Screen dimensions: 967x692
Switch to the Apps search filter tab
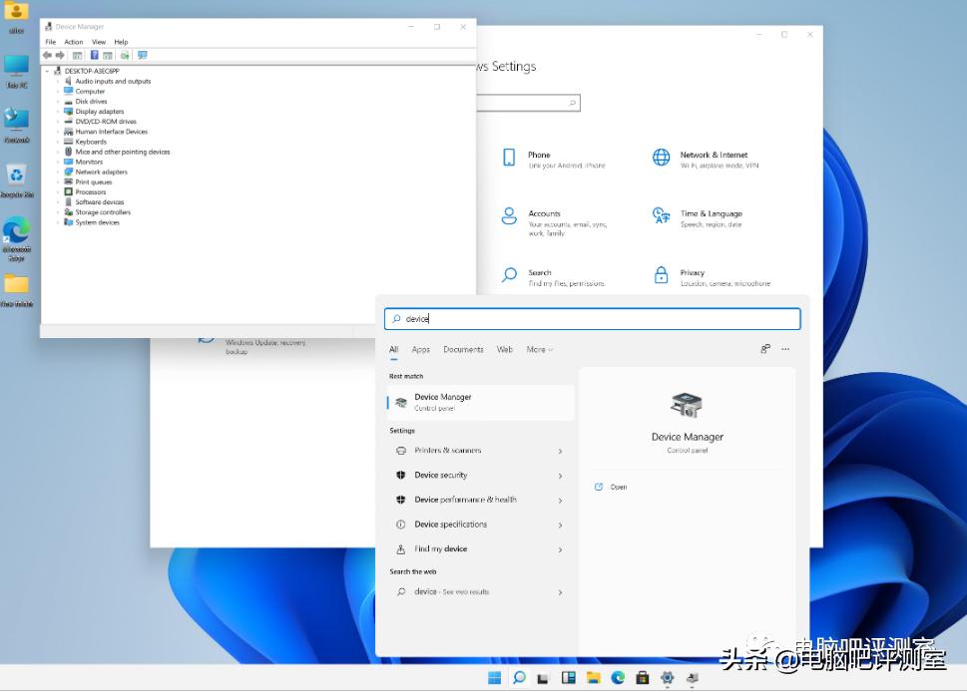(x=420, y=350)
